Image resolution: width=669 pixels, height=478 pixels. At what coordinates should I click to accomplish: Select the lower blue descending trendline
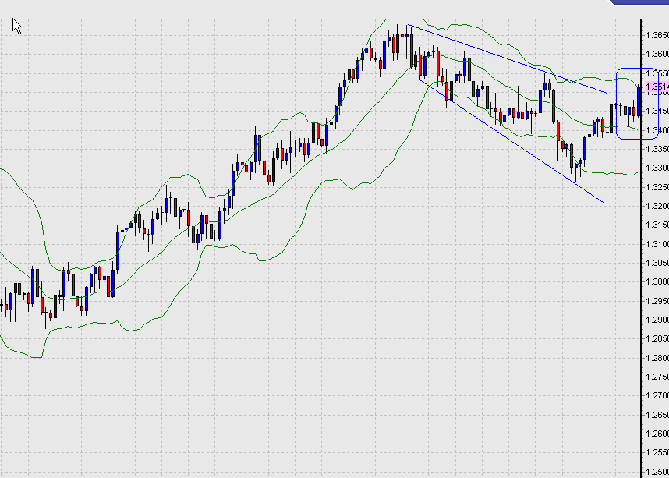511,140
